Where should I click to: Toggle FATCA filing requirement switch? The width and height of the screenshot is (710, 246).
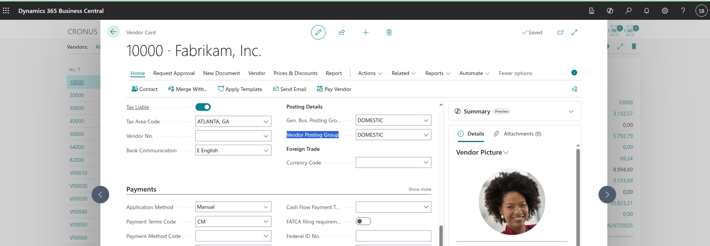[363, 221]
